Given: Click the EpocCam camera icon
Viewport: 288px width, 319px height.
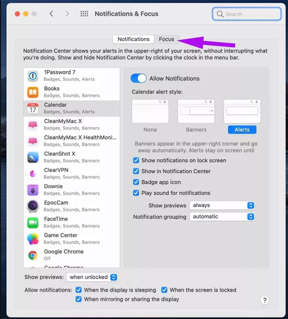Looking at the screenshot, I should (33, 206).
